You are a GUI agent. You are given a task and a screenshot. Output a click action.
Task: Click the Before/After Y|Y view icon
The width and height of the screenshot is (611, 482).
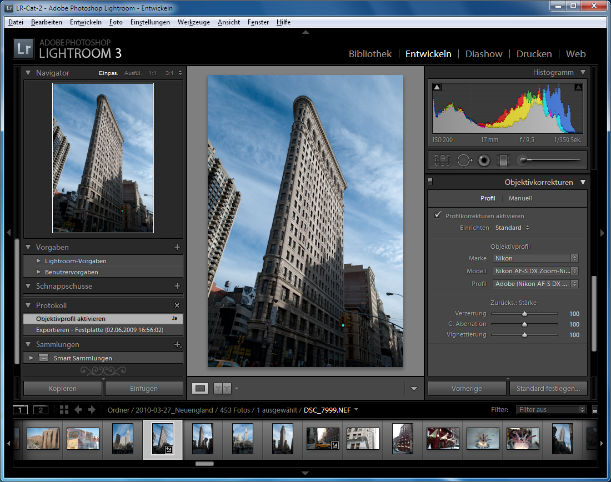tap(222, 389)
